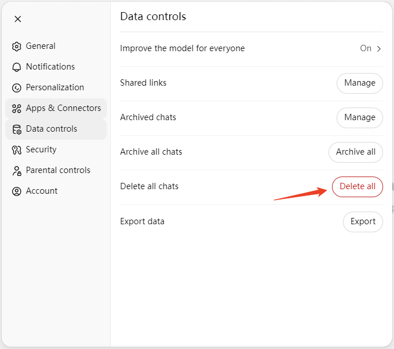Click the Account profile icon
This screenshot has width=394, height=349.
click(17, 191)
